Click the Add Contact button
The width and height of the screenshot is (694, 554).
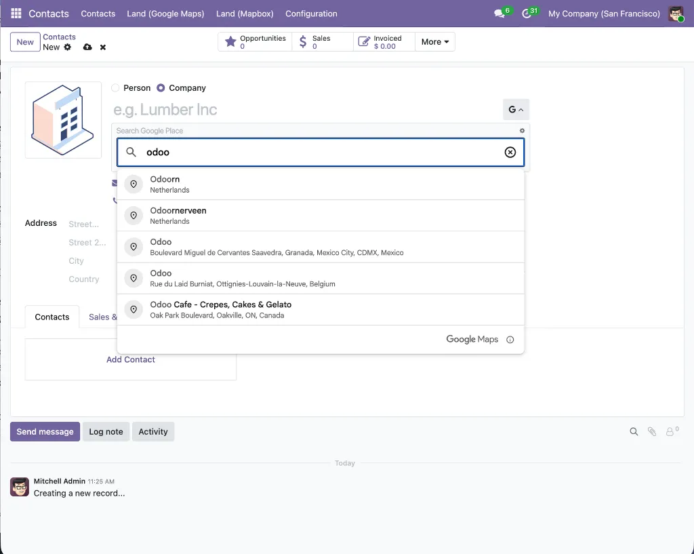pyautogui.click(x=131, y=359)
